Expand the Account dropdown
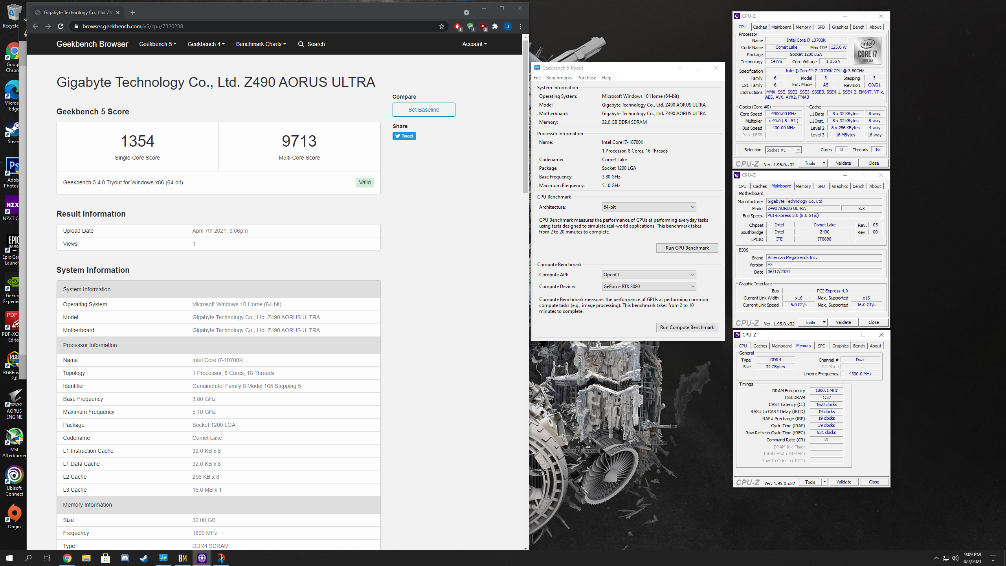This screenshot has height=566, width=1006. (x=474, y=44)
